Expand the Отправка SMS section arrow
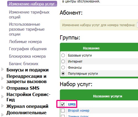This screenshot has height=117, width=138. click(x=2, y=87)
